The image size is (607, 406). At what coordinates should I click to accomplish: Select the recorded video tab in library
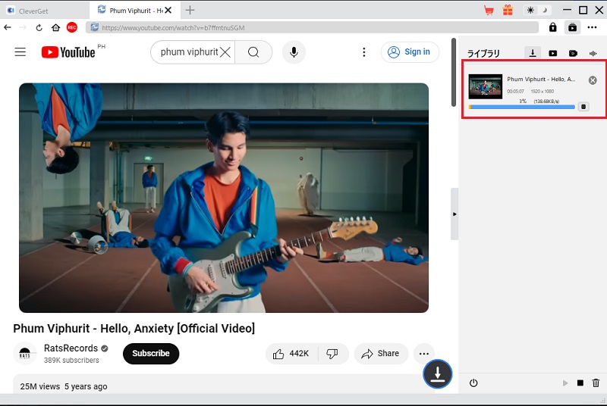coord(573,53)
